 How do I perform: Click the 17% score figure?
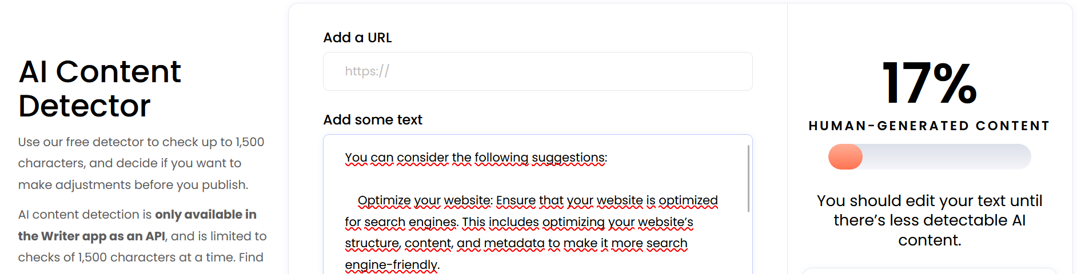point(930,83)
